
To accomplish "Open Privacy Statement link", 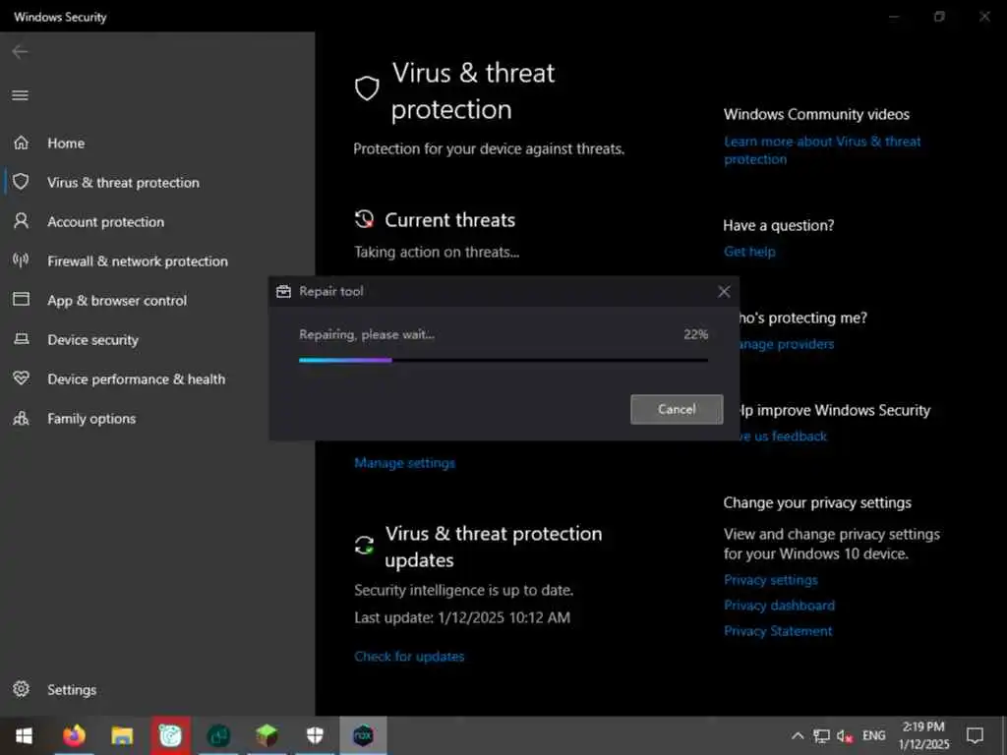I will click(x=778, y=631).
